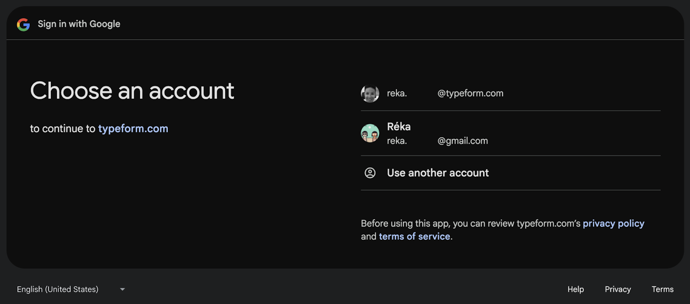Open the English (United States) language selector
690x304 pixels.
[x=71, y=289]
